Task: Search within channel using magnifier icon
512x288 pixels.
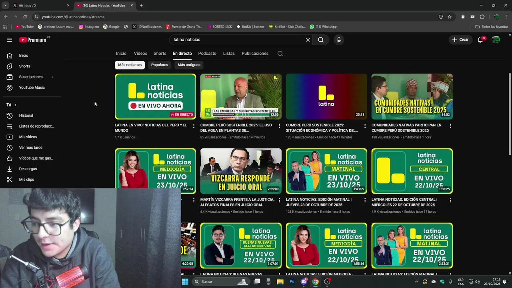Action: tap(280, 54)
